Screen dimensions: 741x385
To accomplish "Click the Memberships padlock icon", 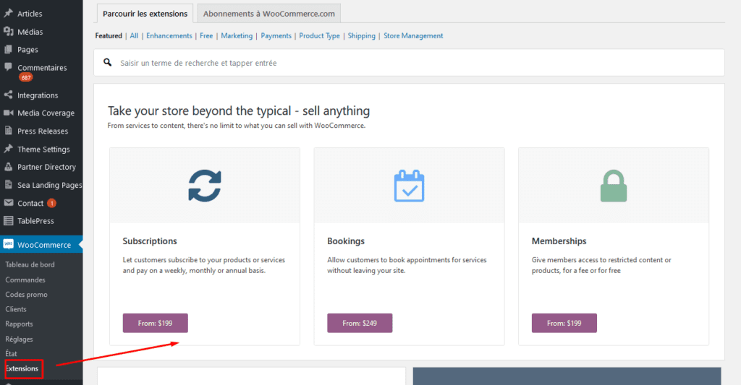I will click(614, 186).
